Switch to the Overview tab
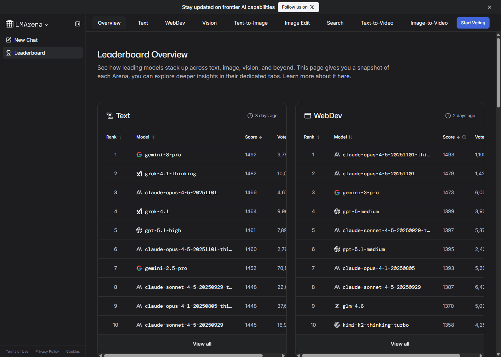 (109, 23)
